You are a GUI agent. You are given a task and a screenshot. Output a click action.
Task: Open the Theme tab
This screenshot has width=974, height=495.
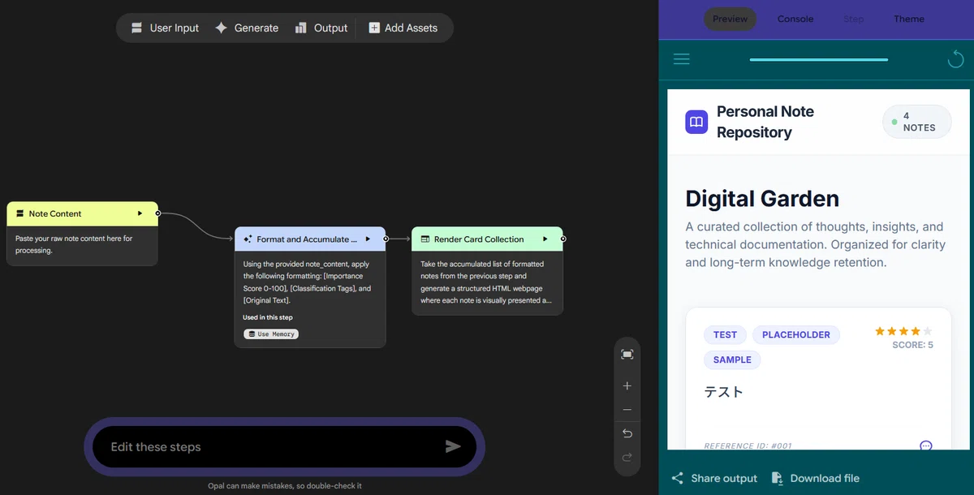909,19
